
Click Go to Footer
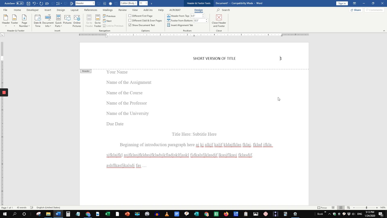[98, 21]
